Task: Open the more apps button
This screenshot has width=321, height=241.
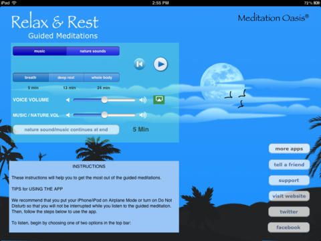Action: click(289, 149)
